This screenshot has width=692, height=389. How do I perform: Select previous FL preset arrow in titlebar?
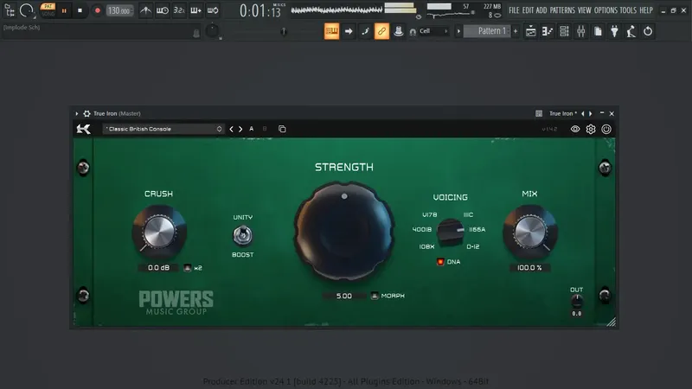tap(582, 113)
